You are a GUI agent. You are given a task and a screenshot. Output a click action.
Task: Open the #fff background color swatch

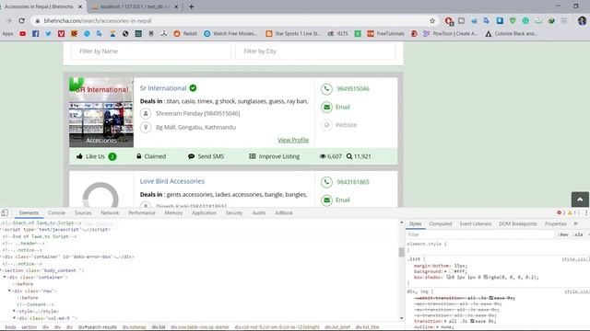coord(451,271)
